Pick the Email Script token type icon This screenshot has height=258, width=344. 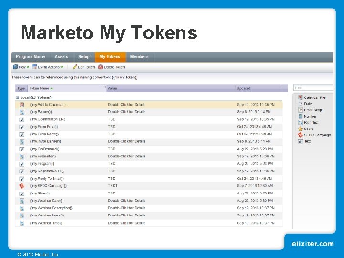(301, 110)
